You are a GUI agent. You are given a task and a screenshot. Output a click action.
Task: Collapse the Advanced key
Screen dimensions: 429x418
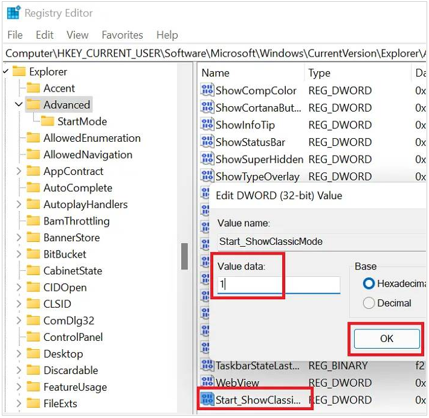pos(19,104)
